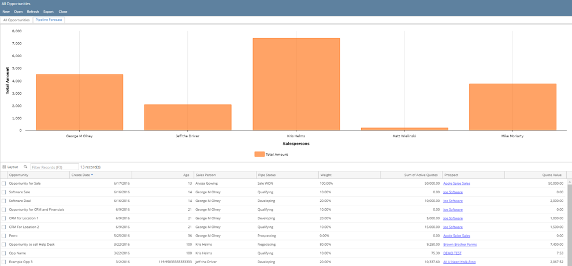Screen dimensions: 572x266
Task: Open Joe Software link in CRM for Location 1 row
Action: tap(453, 218)
